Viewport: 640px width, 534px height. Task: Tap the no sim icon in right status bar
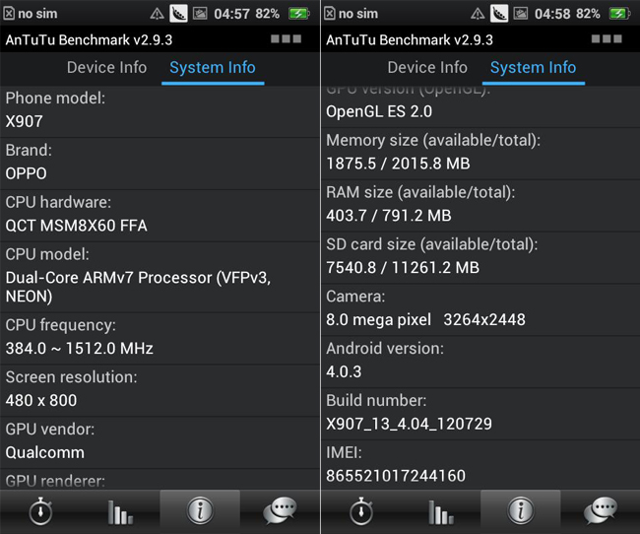[x=330, y=14]
